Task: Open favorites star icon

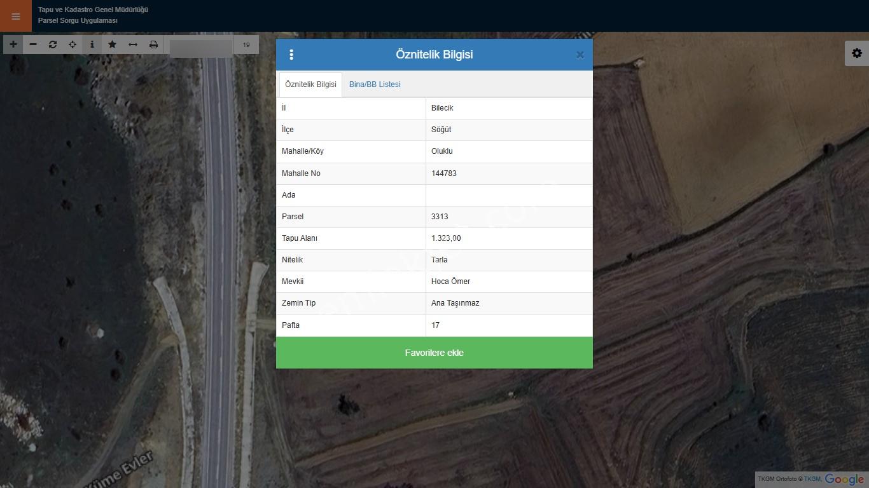Action: tap(112, 44)
